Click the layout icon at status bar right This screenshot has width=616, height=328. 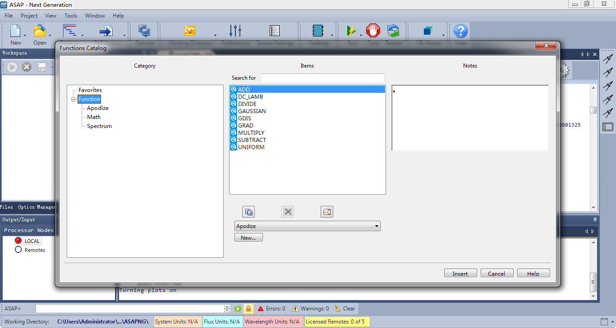pos(604,322)
